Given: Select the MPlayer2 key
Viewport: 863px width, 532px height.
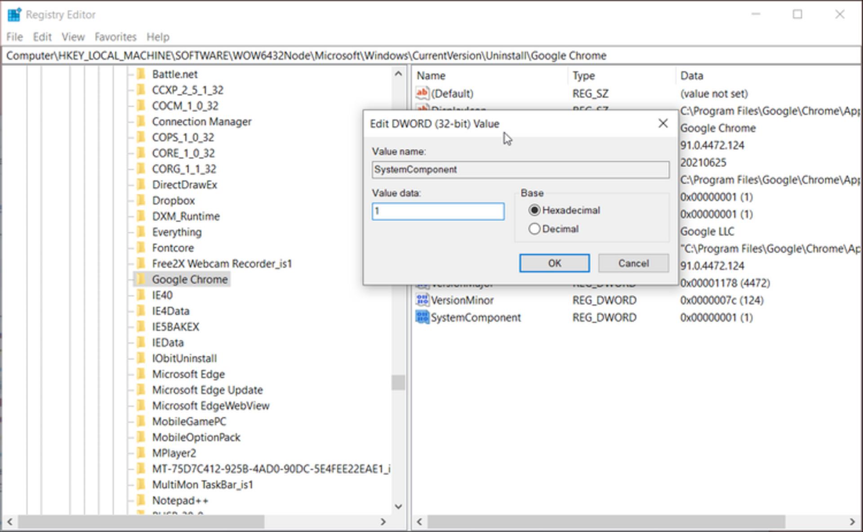Looking at the screenshot, I should pos(174,453).
